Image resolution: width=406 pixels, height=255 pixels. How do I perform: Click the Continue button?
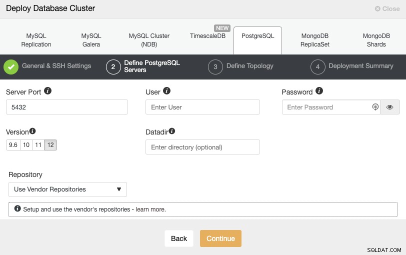220,238
